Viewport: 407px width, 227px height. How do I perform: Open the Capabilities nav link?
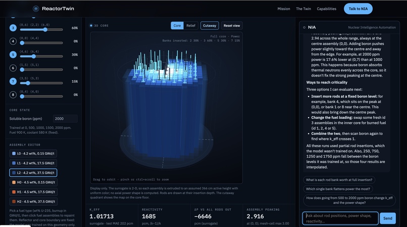(327, 9)
